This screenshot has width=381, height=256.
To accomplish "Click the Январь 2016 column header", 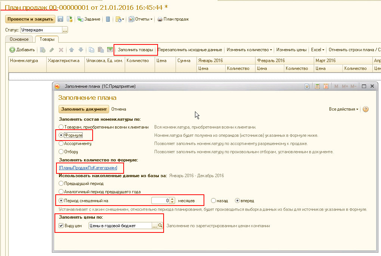I will pyautogui.click(x=226, y=61).
